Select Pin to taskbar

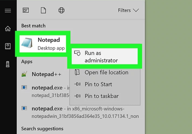click(105, 96)
